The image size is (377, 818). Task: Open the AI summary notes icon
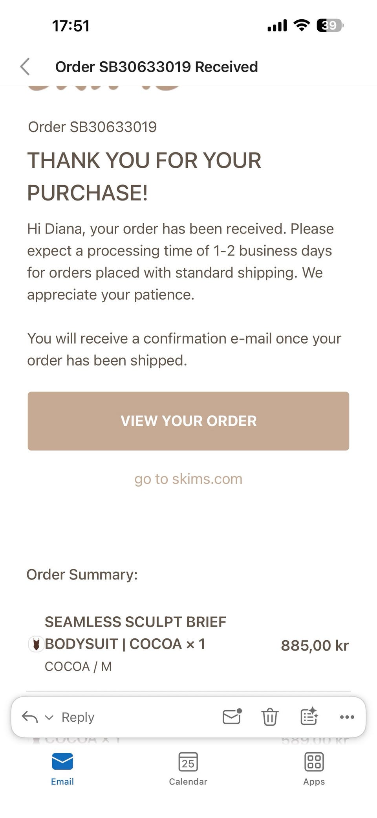point(309,717)
